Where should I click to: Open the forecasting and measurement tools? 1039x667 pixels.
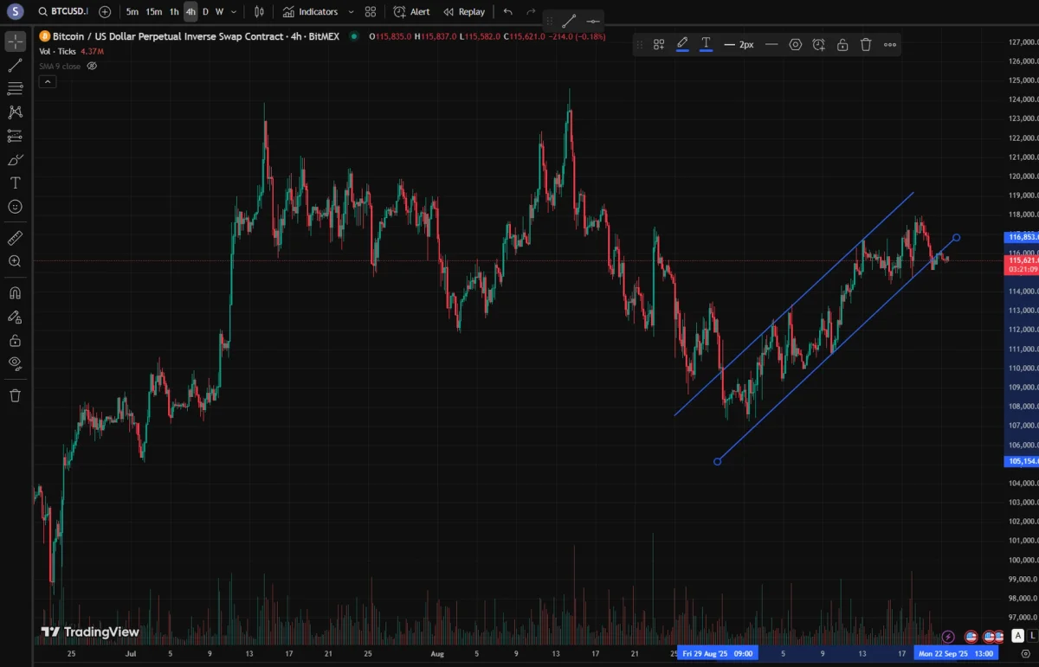coord(15,136)
